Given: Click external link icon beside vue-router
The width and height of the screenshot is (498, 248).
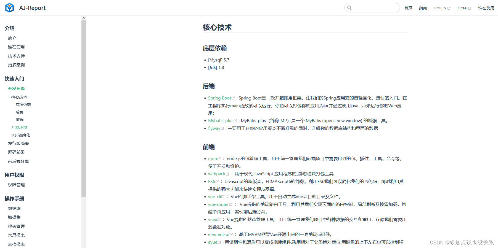Looking at the screenshot, I should point(231,204).
